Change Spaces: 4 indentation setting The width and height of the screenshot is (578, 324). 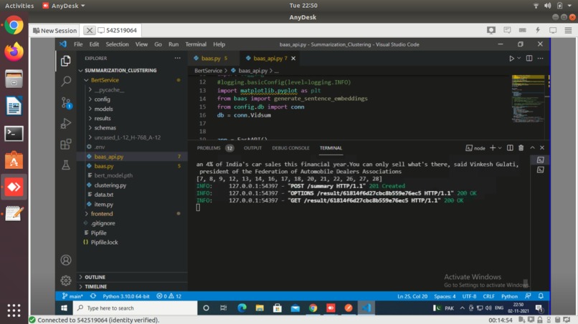tap(445, 296)
